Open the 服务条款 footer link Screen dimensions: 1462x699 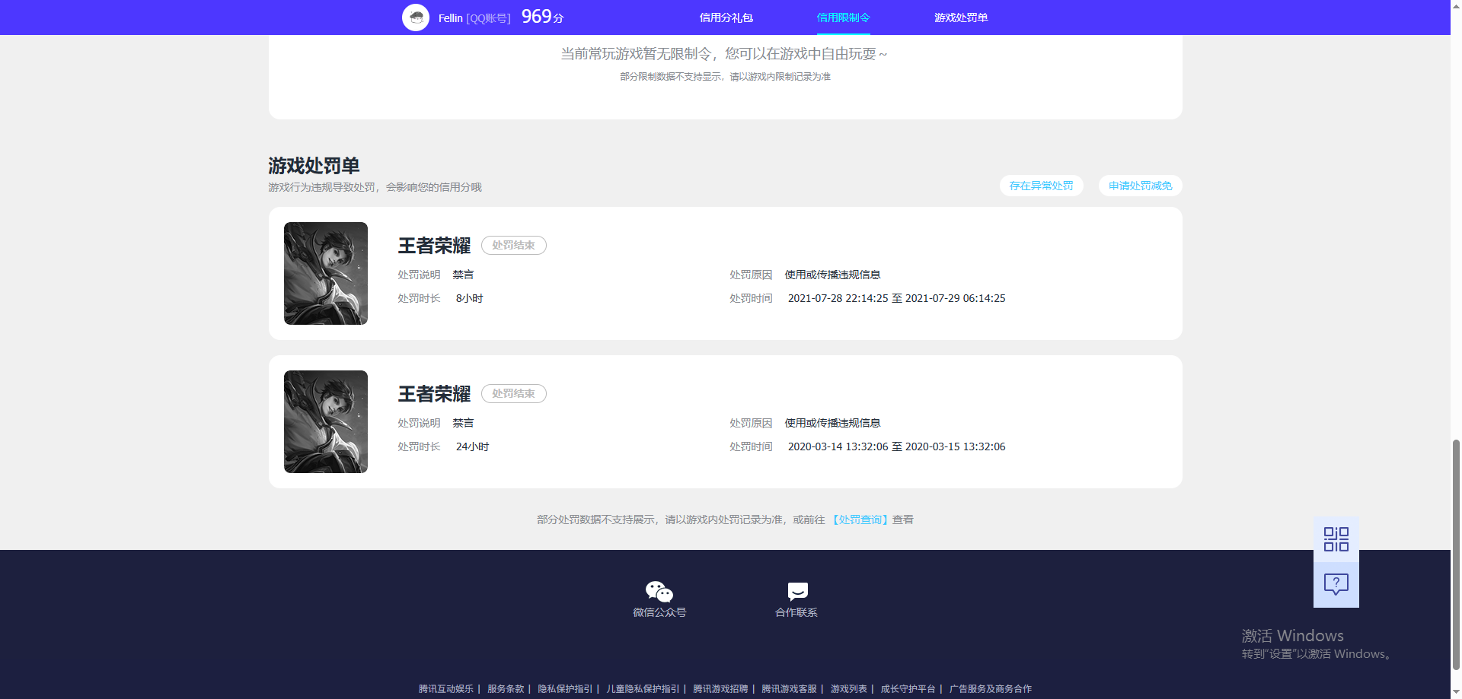(x=506, y=688)
